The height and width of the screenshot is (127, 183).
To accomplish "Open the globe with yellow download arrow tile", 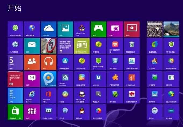I will pyautogui.click(x=171, y=96).
